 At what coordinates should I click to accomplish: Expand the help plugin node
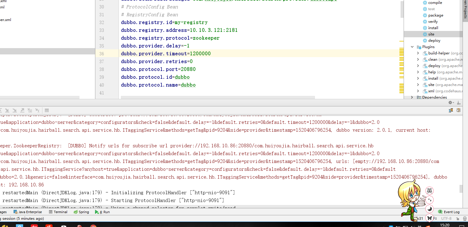point(418,72)
